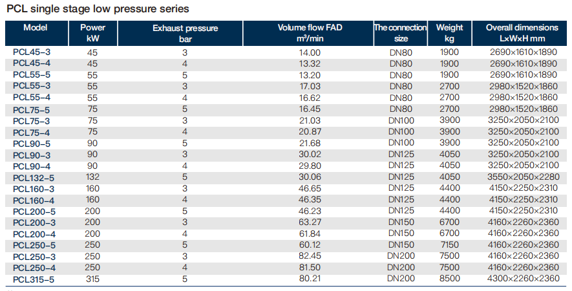Image resolution: width=572 pixels, height=291 pixels.
Task: Select the PCL132-5 model cell
Action: (34, 178)
